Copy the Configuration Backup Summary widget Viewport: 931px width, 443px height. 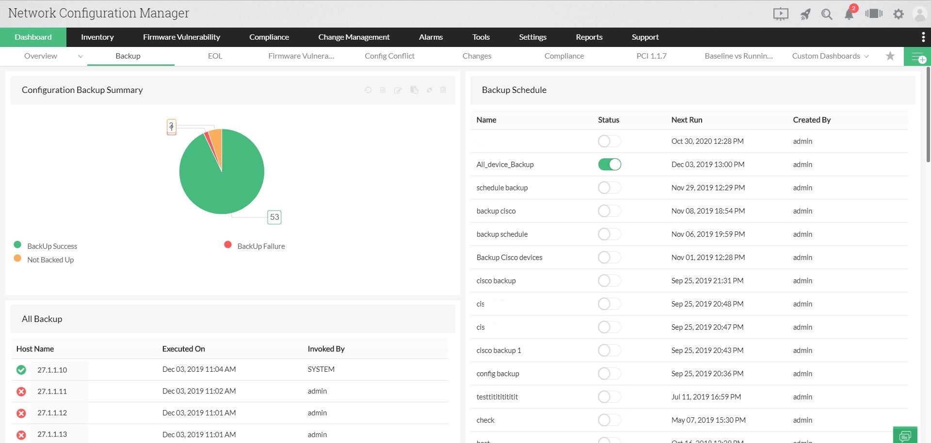pos(414,90)
